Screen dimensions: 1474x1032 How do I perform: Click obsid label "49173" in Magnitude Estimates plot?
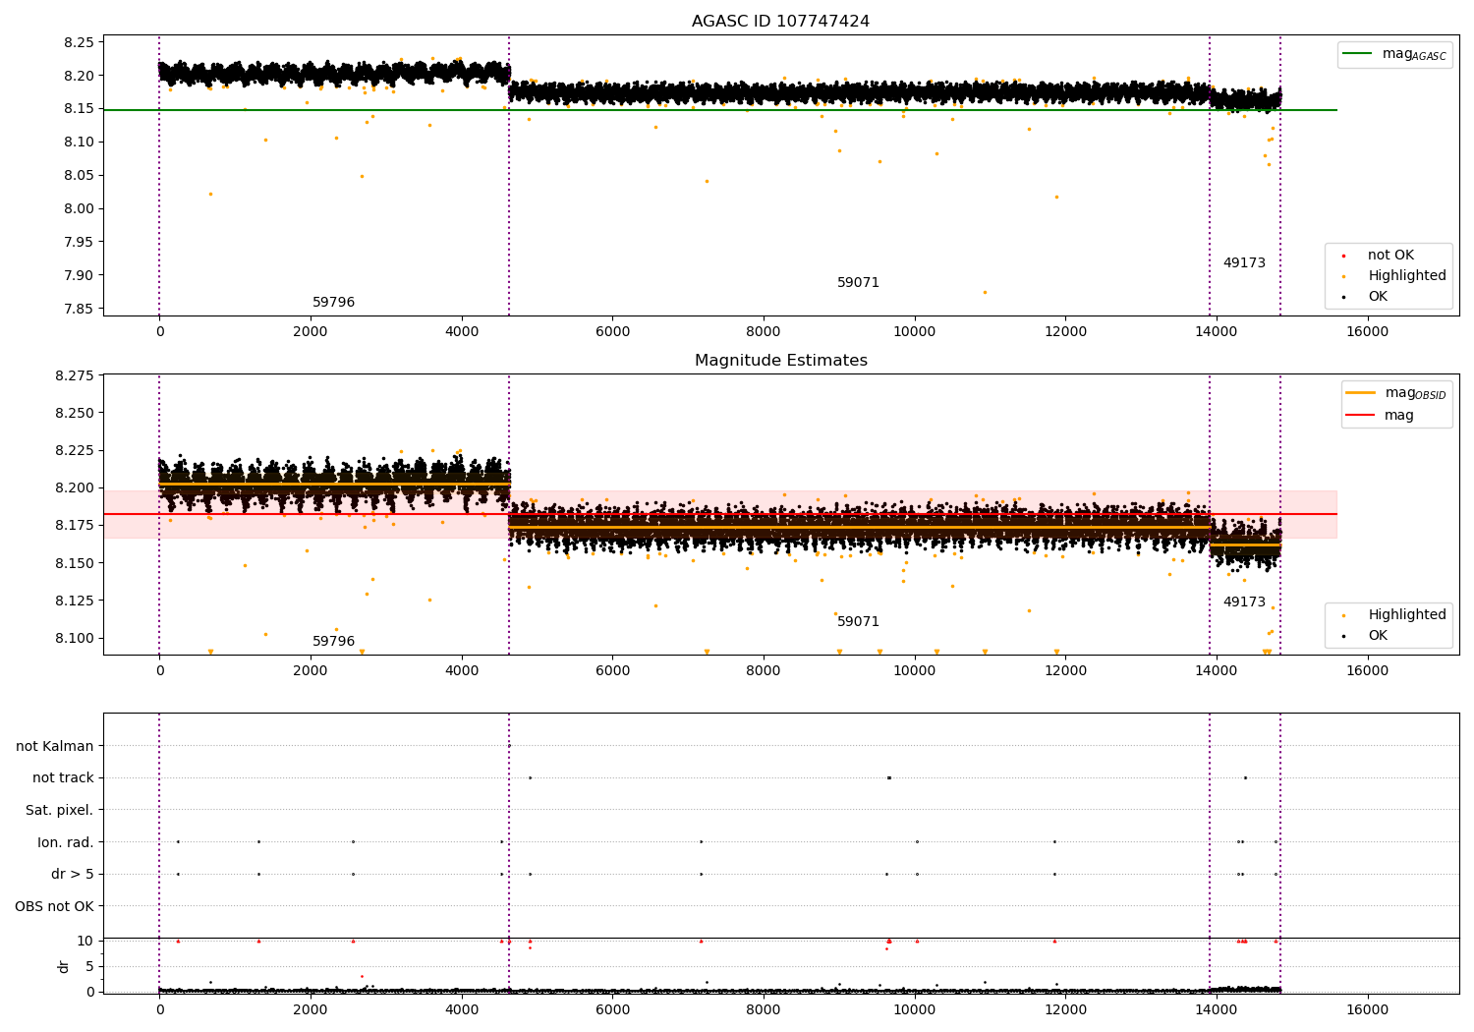click(x=1244, y=602)
